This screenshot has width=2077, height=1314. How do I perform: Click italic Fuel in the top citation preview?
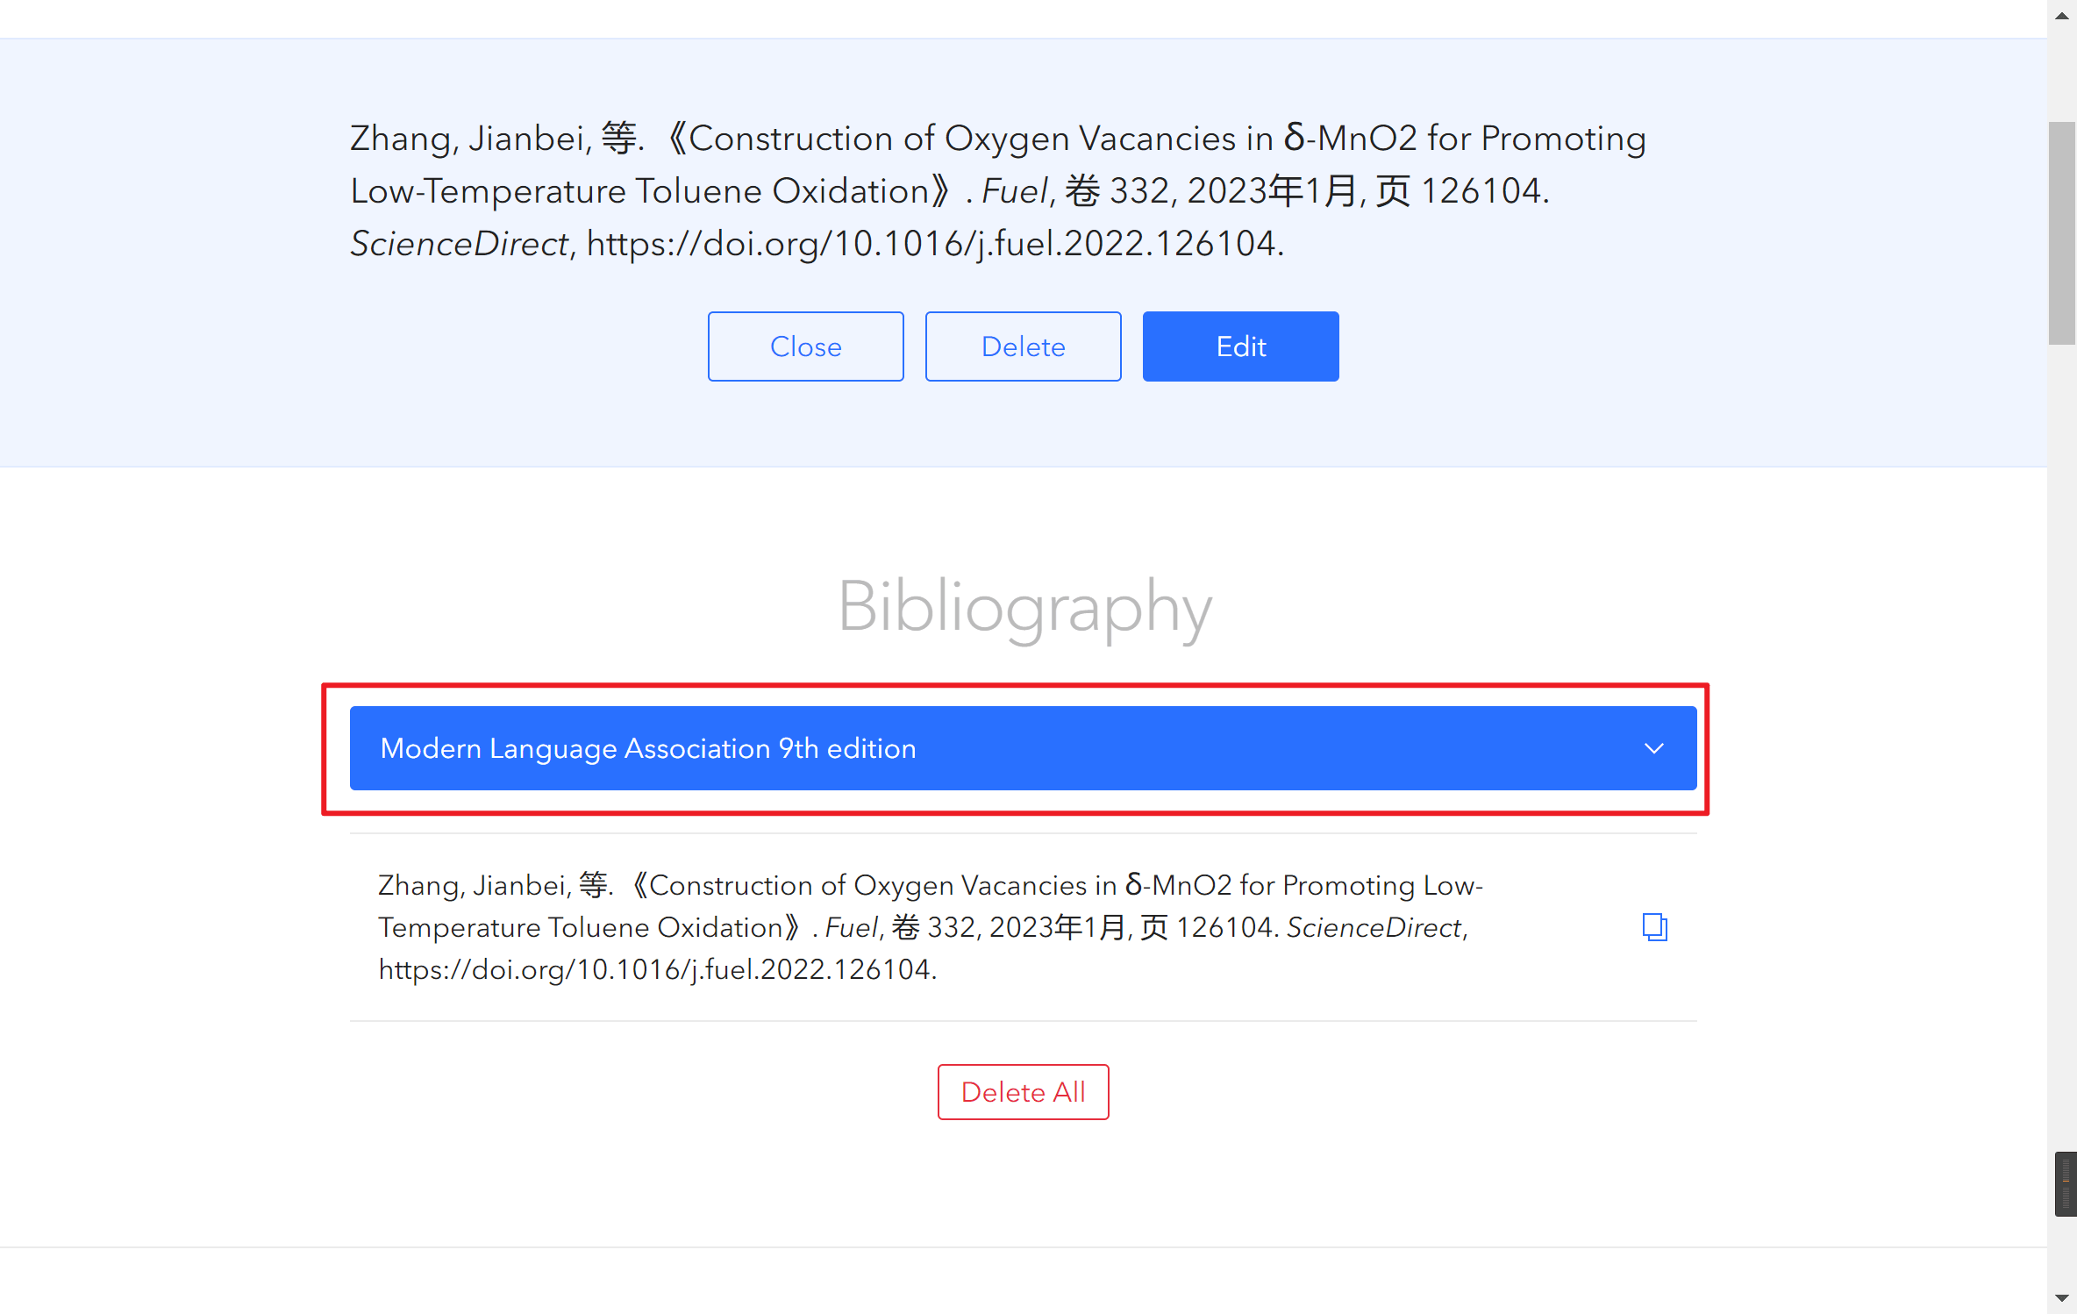pos(1015,191)
